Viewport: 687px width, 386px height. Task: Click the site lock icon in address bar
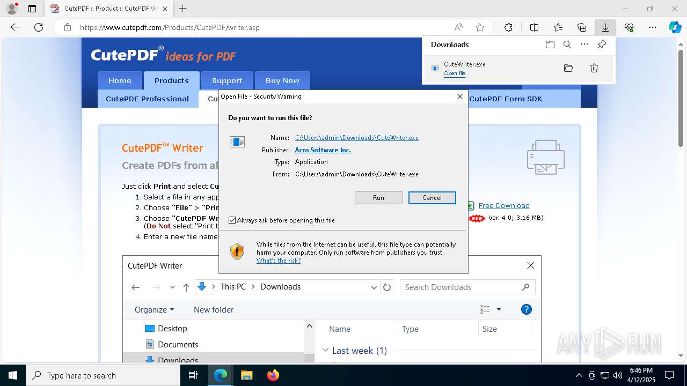tap(68, 27)
